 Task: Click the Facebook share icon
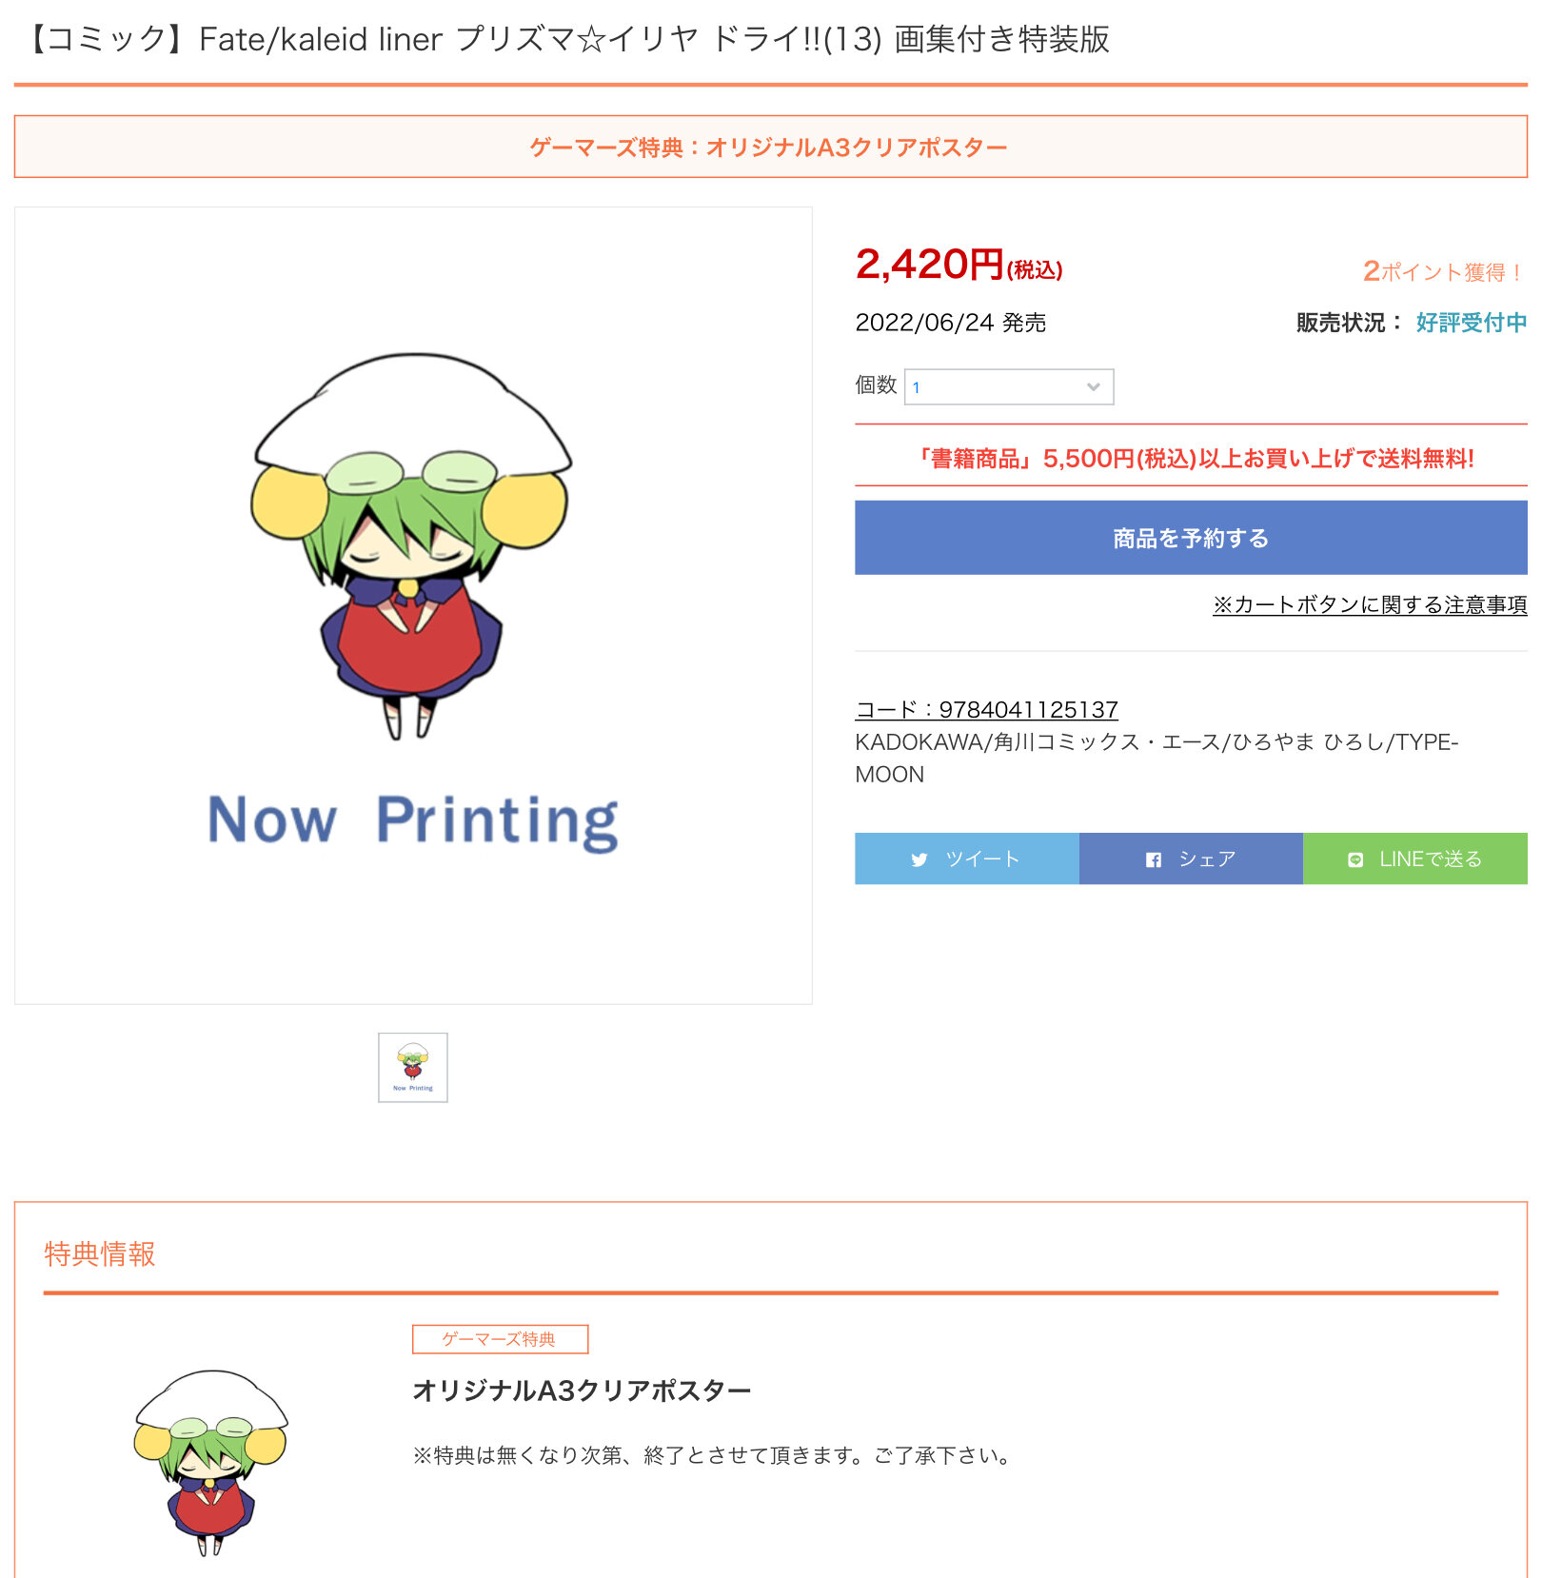[x=1153, y=859]
